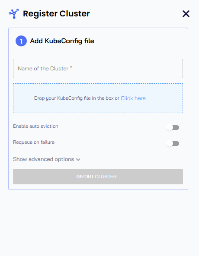Turn on Requeue on failure switch
Image resolution: width=199 pixels, height=256 pixels.
coord(173,143)
